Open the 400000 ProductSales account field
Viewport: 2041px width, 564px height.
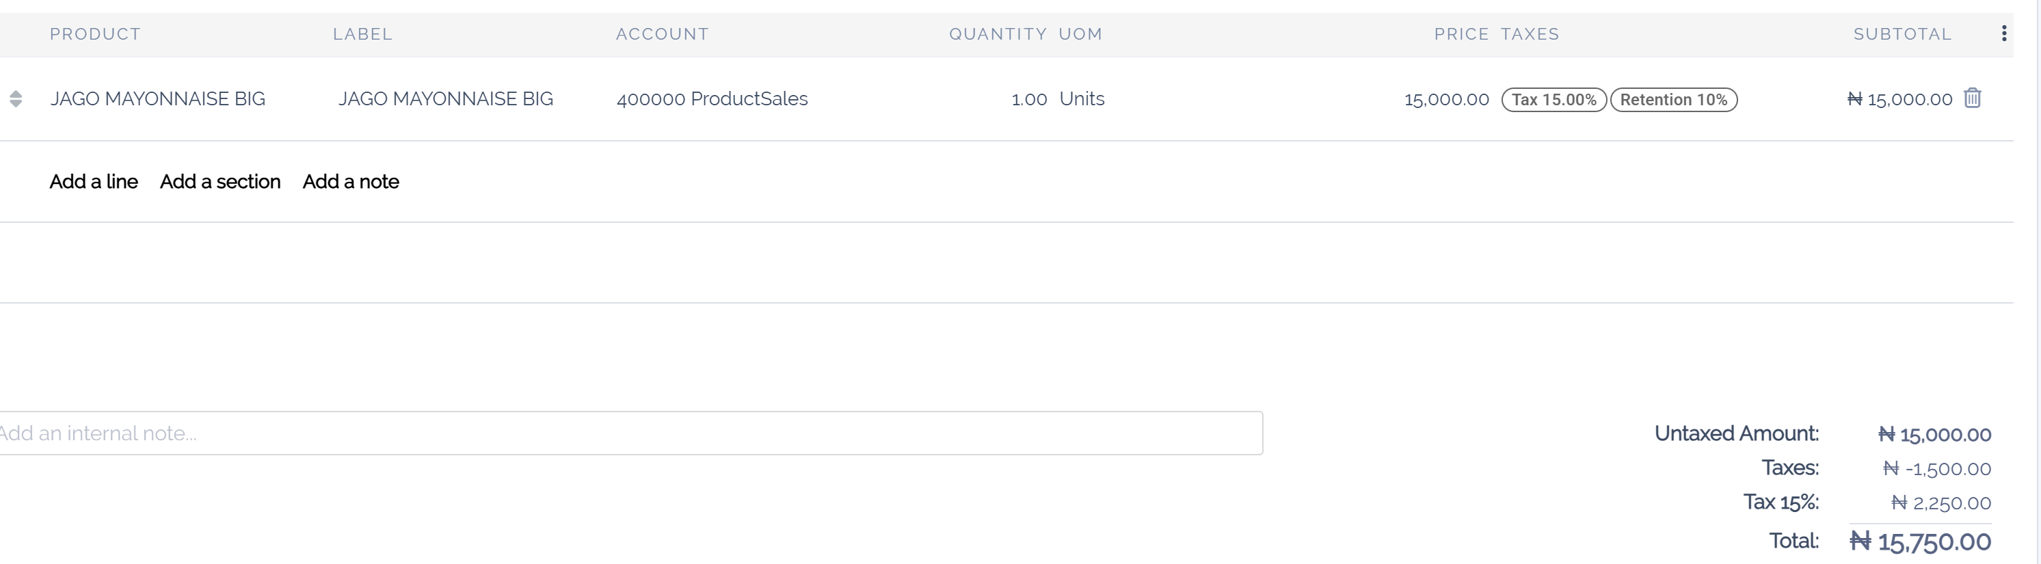(712, 99)
